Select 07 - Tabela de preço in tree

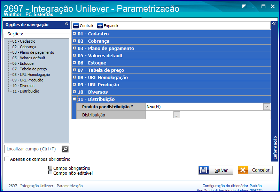30,69
